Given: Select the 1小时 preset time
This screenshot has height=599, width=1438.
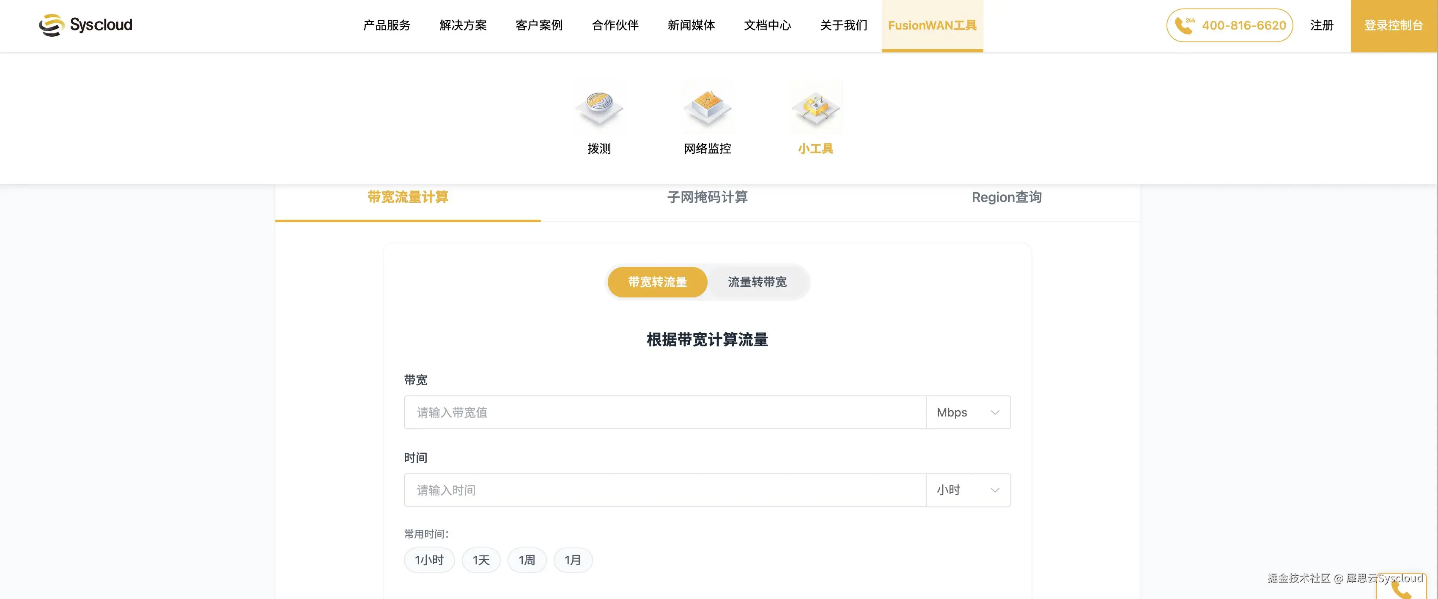Looking at the screenshot, I should 429,560.
